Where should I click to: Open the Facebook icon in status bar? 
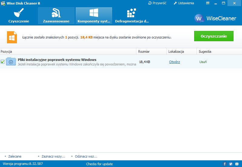pos(224,164)
